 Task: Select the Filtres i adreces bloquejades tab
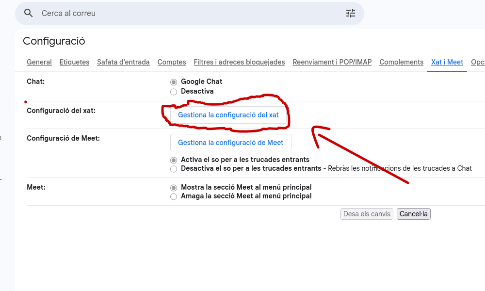tap(239, 62)
